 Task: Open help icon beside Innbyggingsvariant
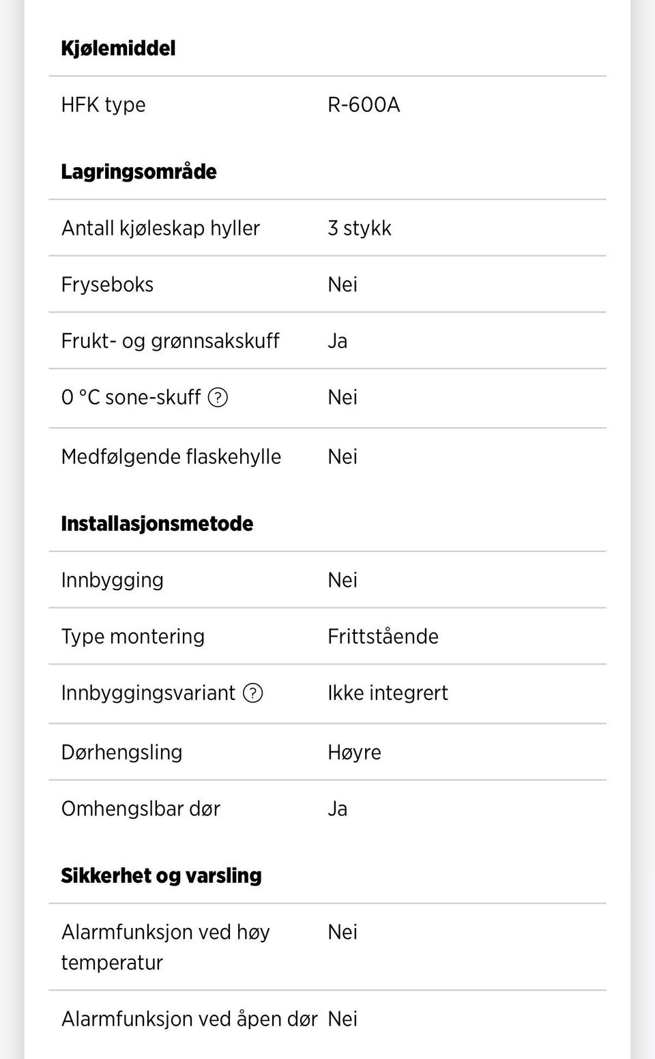253,693
